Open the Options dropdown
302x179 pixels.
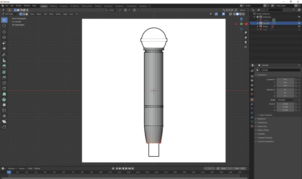pyautogui.click(x=243, y=10)
